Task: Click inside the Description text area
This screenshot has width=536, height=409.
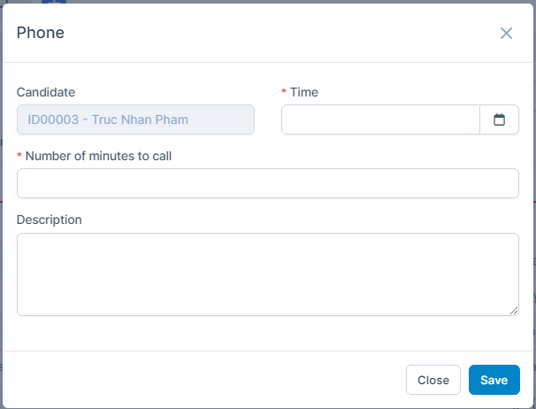Action: (x=267, y=274)
